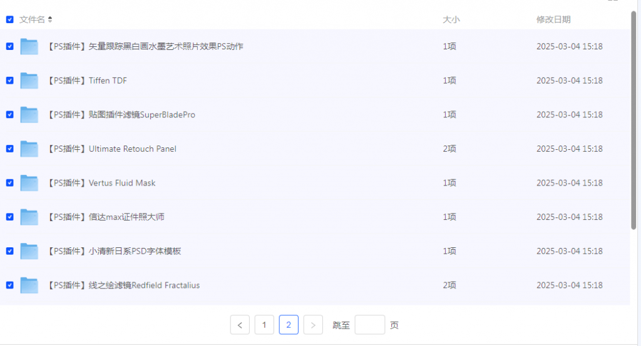
Task: Open folder 【PS插件】线之绘滤镜Redfield Fractalius
Action: (123, 285)
